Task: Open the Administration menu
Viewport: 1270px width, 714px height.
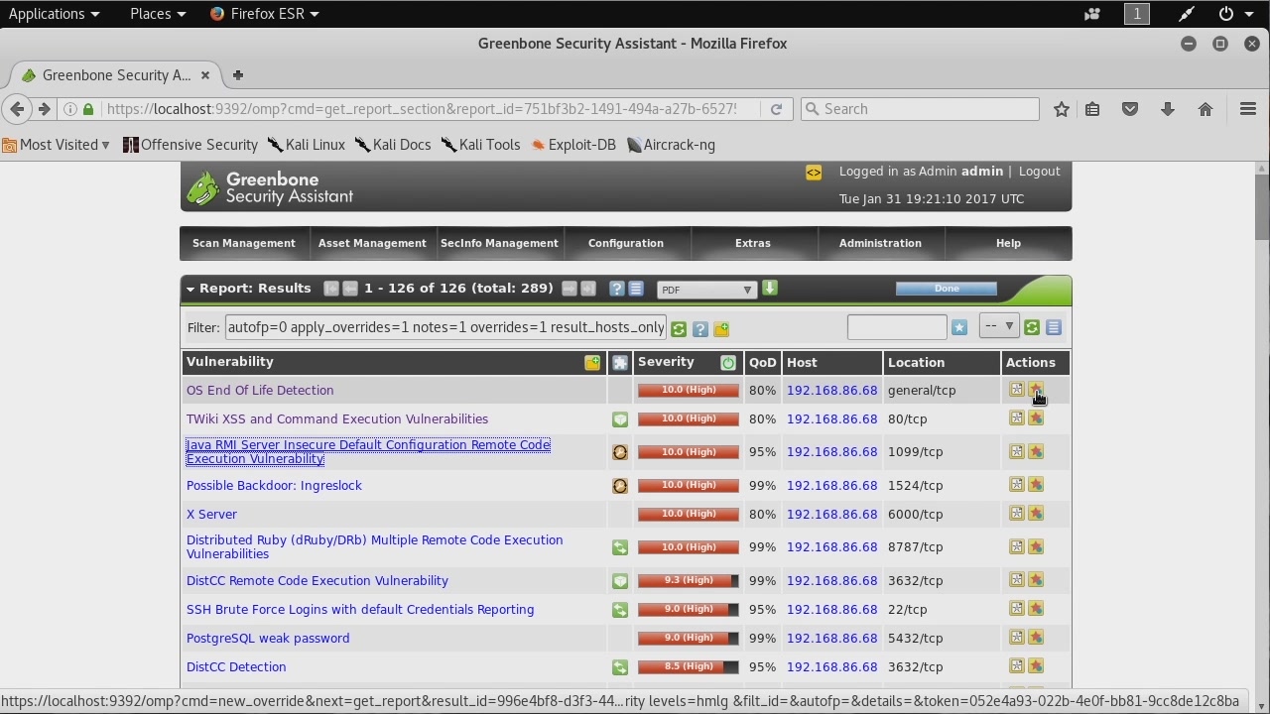Action: click(880, 243)
